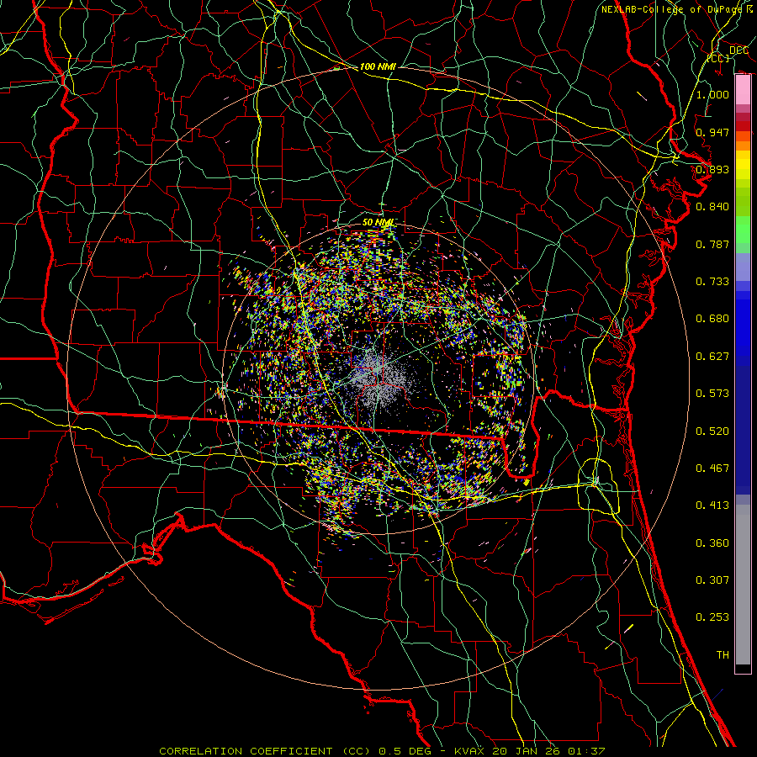Pick the red segment of the color scale
The width and height of the screenshot is (757, 757).
coord(743,126)
